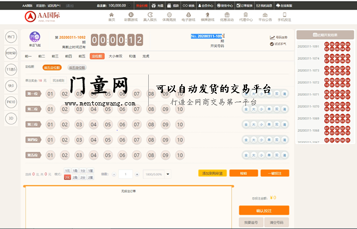This screenshot has height=229, width=357.
Task: Open 真人娱乐 live casino icon
Action: pyautogui.click(x=151, y=16)
